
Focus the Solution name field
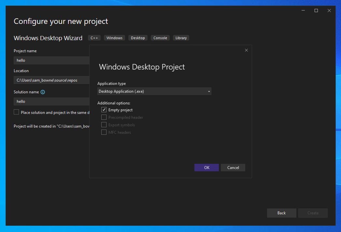[51, 101]
